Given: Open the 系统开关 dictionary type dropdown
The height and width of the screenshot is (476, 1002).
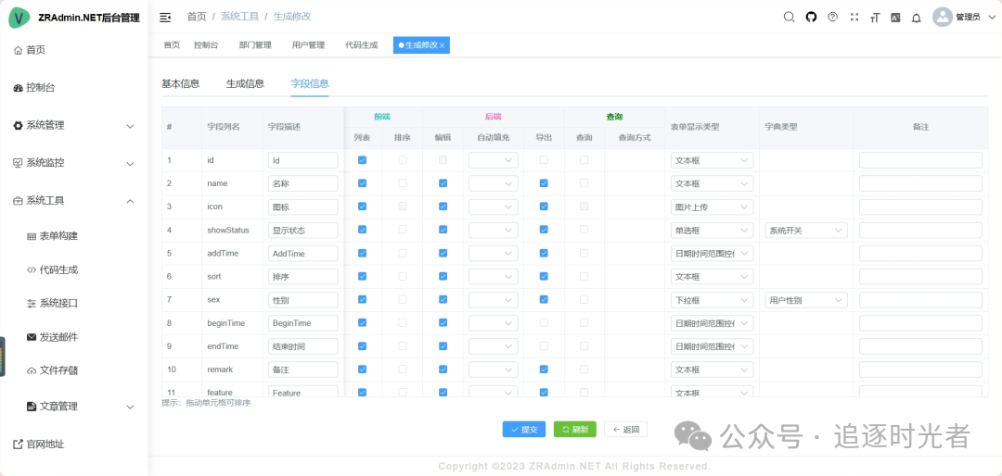Looking at the screenshot, I should point(805,231).
